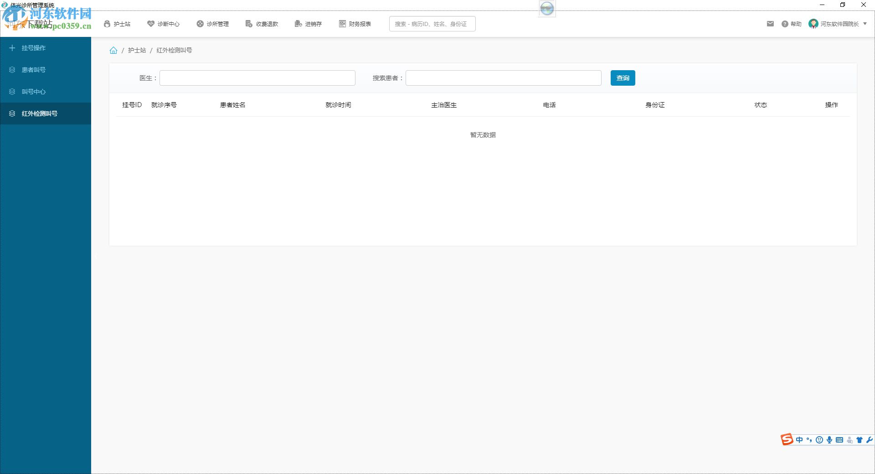The height and width of the screenshot is (474, 875).
Task: Click the 操作 column header
Action: tap(832, 105)
